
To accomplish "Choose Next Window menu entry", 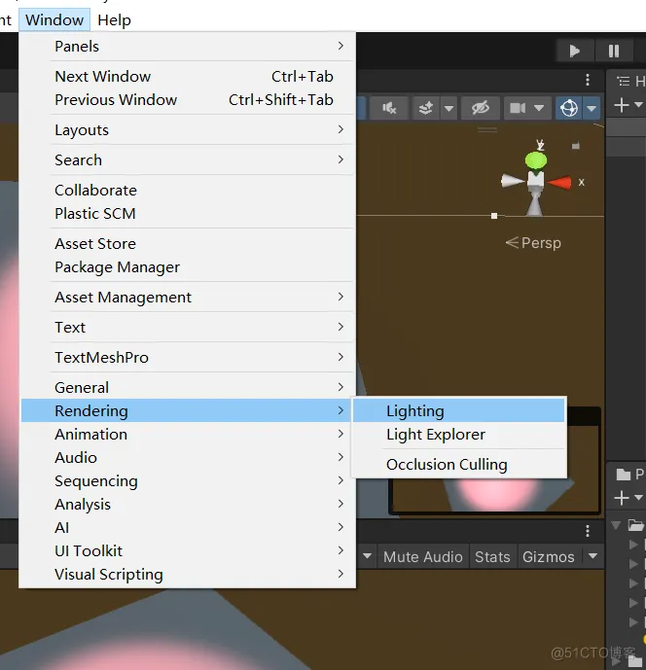I will coord(188,77).
